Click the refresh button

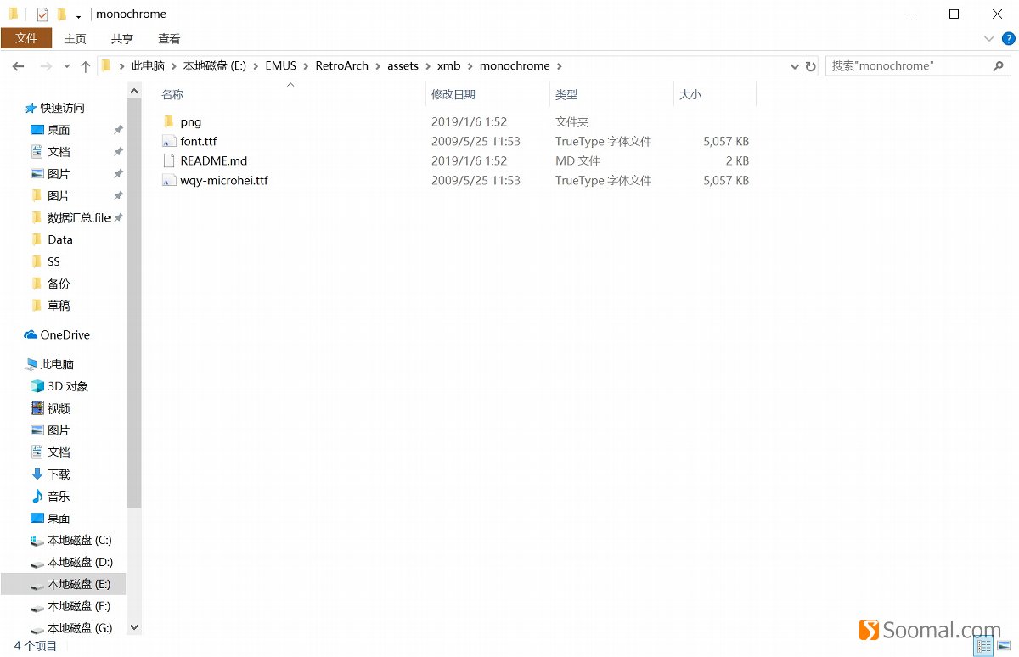(811, 65)
